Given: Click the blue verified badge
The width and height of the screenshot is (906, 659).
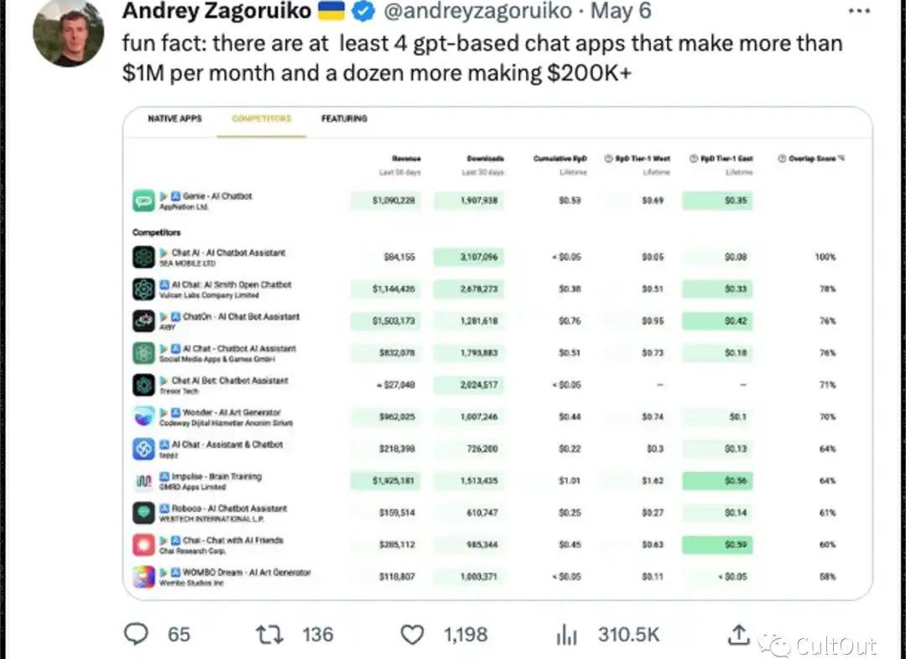Looking at the screenshot, I should coord(362,12).
